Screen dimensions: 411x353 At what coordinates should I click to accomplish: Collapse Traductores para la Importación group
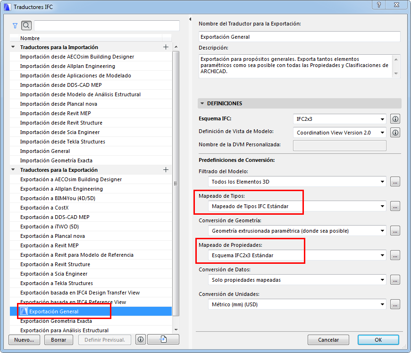pyautogui.click(x=13, y=47)
